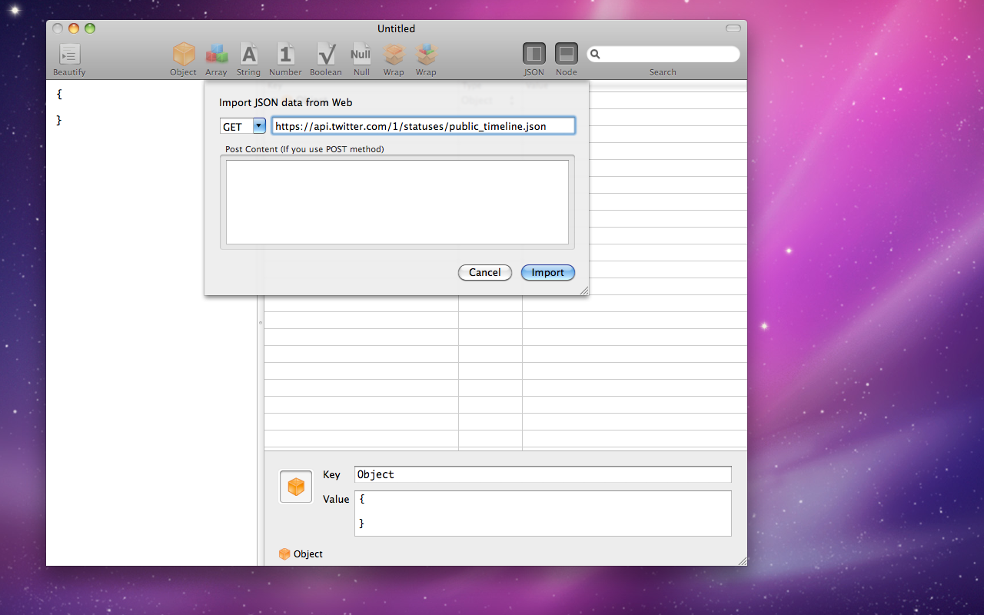Click inside the Post Content text area
984x615 pixels.
(397, 201)
